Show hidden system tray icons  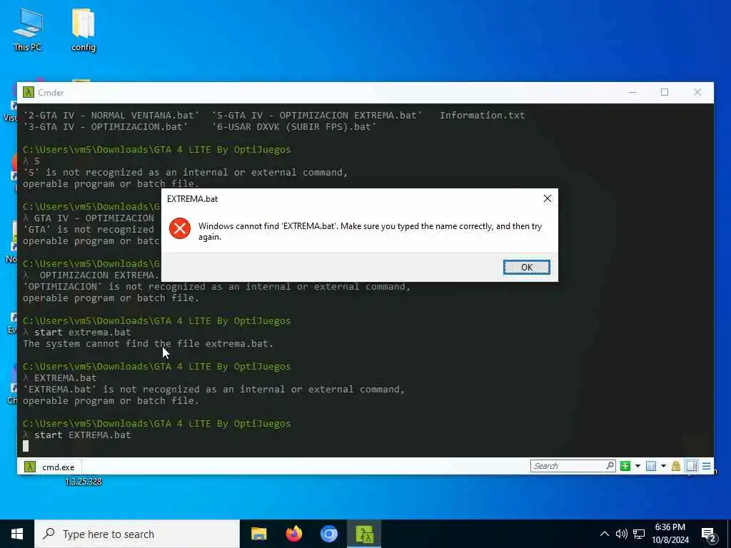[x=604, y=534]
